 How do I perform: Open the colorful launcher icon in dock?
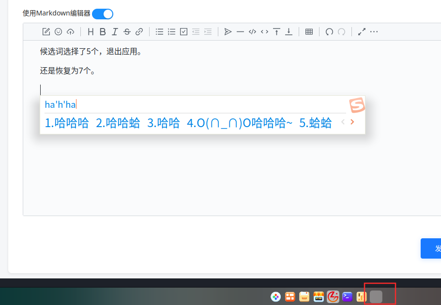pyautogui.click(x=275, y=297)
